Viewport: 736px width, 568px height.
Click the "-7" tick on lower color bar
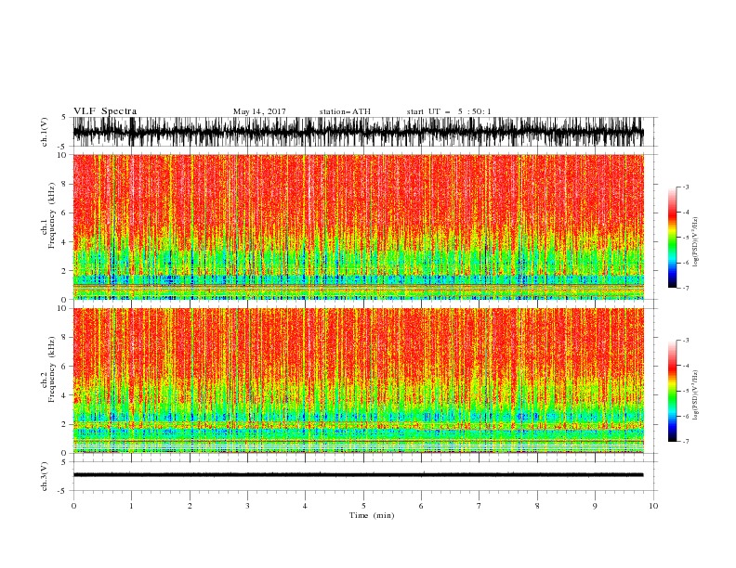click(x=685, y=442)
